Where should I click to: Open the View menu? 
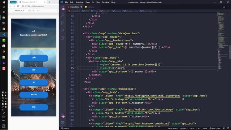click(87, 2)
